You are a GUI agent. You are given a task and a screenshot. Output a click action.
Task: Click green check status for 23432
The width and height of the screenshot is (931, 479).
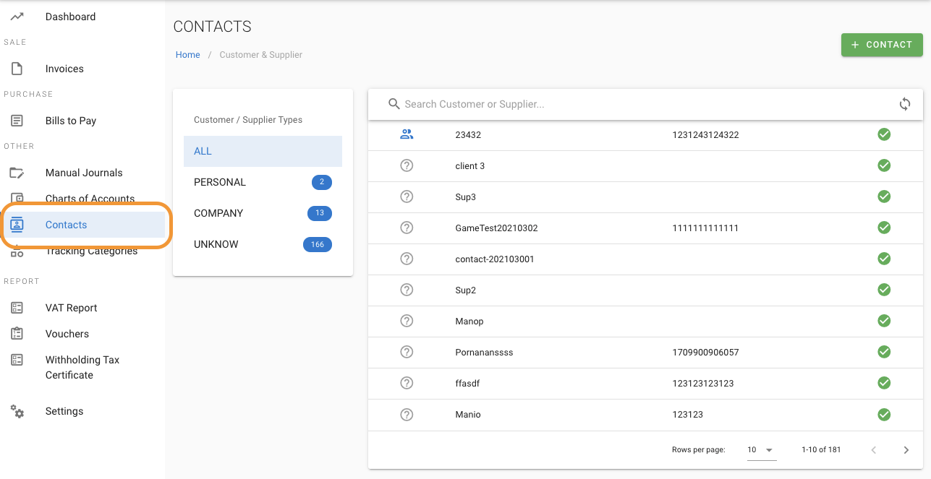883,134
